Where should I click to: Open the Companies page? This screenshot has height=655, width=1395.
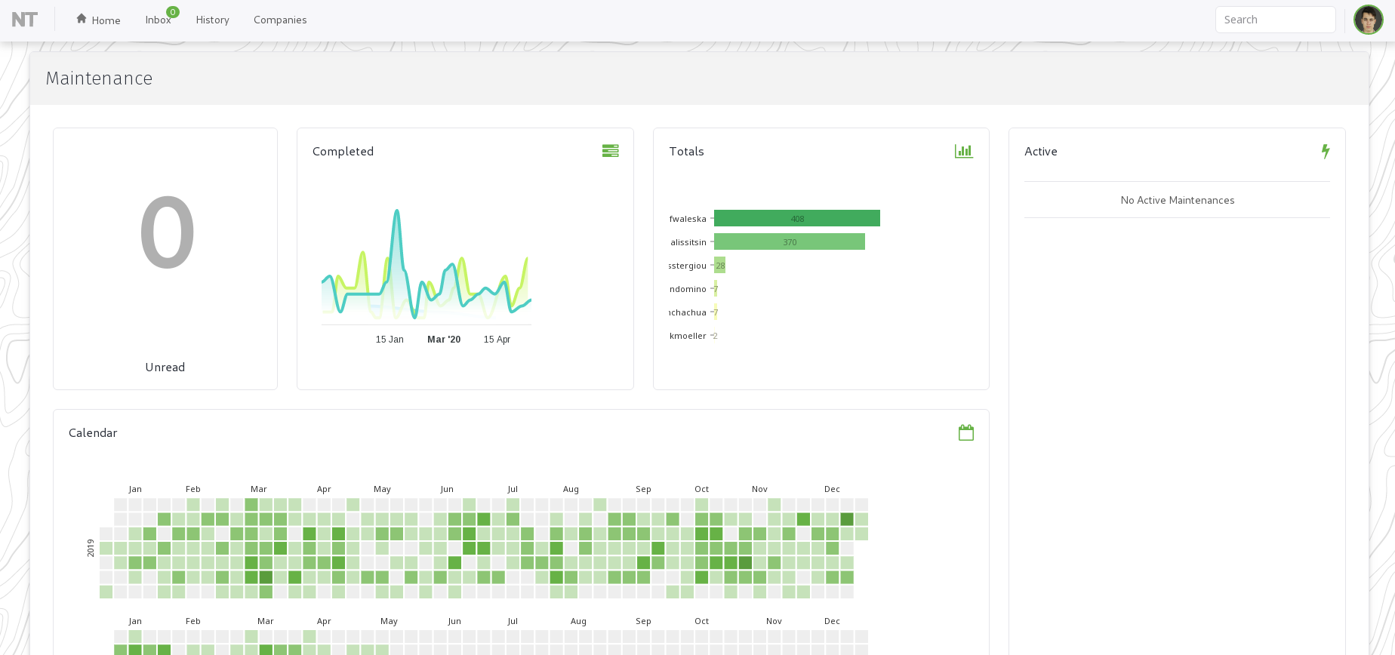coord(280,20)
